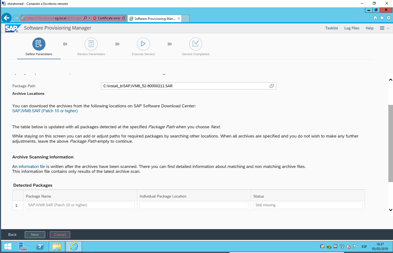
Task: Open File Explorer in taskbar
Action: pos(57,246)
